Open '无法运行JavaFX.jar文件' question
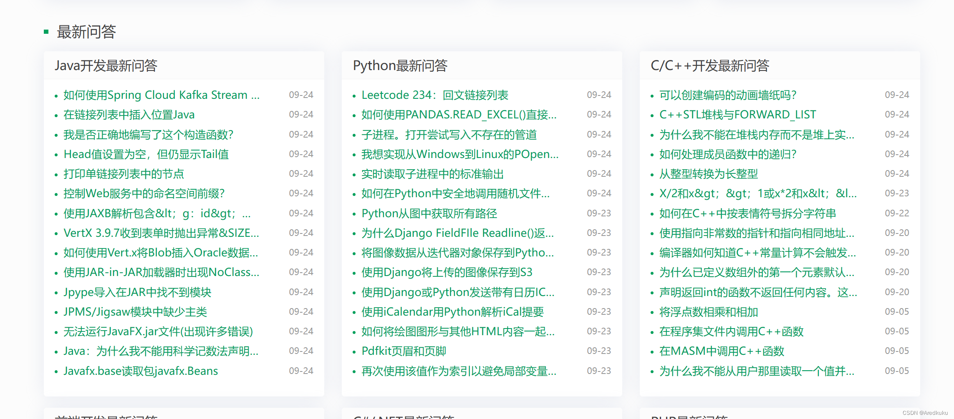The image size is (954, 419). pos(158,331)
